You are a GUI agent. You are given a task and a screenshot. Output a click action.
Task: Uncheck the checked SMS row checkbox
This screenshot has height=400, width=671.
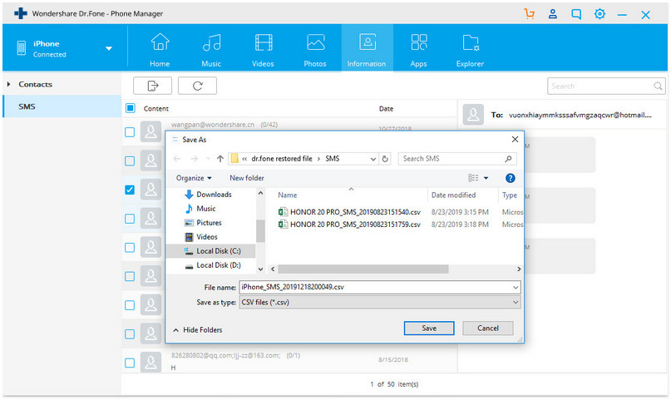point(130,190)
